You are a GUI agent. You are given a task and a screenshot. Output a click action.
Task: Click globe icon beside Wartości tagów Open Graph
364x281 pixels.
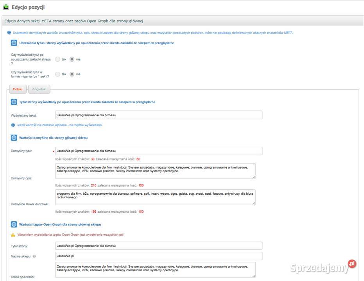point(14,224)
